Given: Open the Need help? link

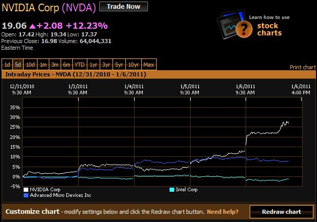Looking at the screenshot, I should (222, 212).
